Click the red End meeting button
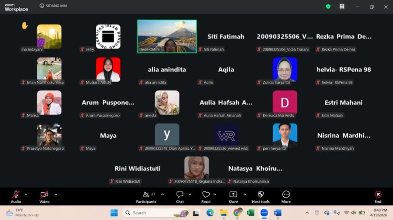 (x=378, y=196)
